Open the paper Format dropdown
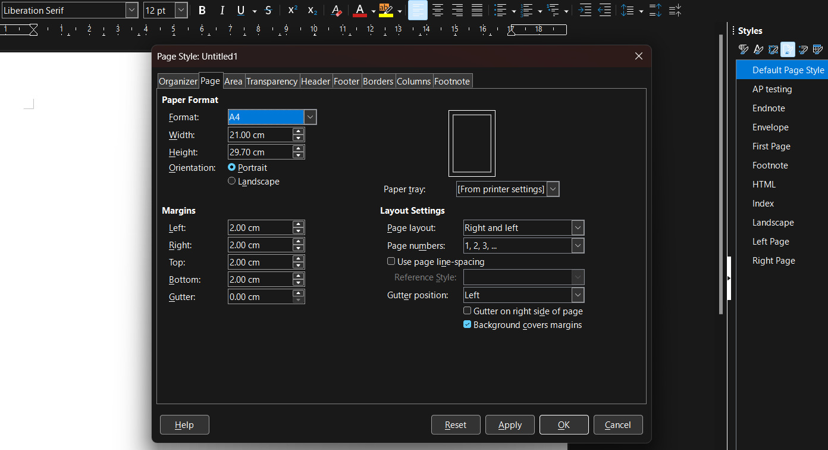 coord(310,117)
